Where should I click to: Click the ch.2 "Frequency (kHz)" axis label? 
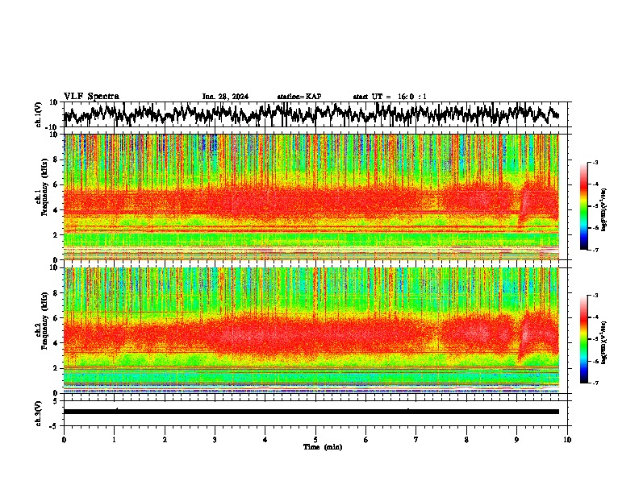coord(44,321)
